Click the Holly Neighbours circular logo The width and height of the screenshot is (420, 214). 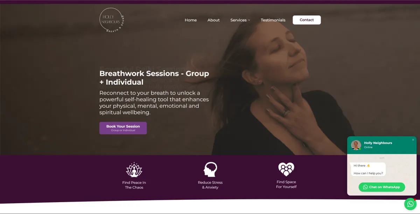point(112,20)
